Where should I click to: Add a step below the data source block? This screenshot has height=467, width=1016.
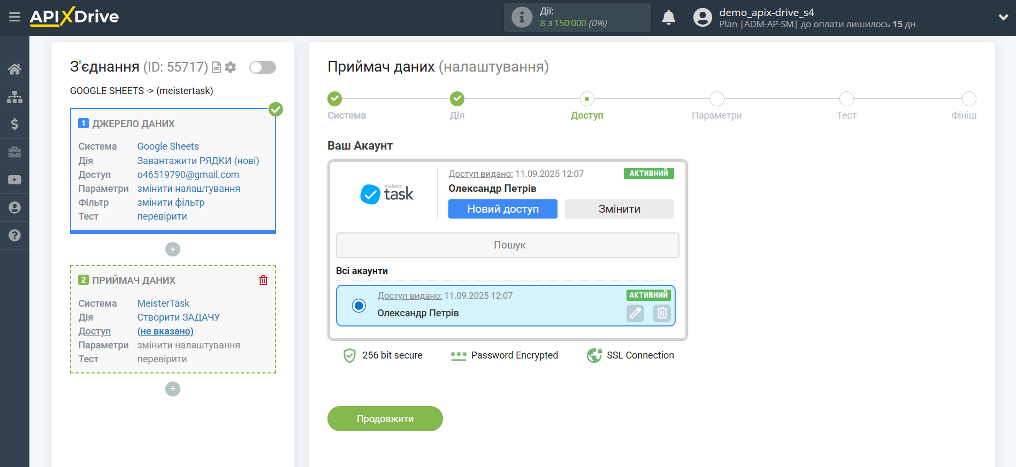coord(173,250)
